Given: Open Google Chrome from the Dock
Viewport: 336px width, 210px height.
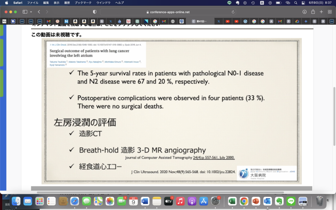Looking at the screenshot, I should [x=244, y=201].
